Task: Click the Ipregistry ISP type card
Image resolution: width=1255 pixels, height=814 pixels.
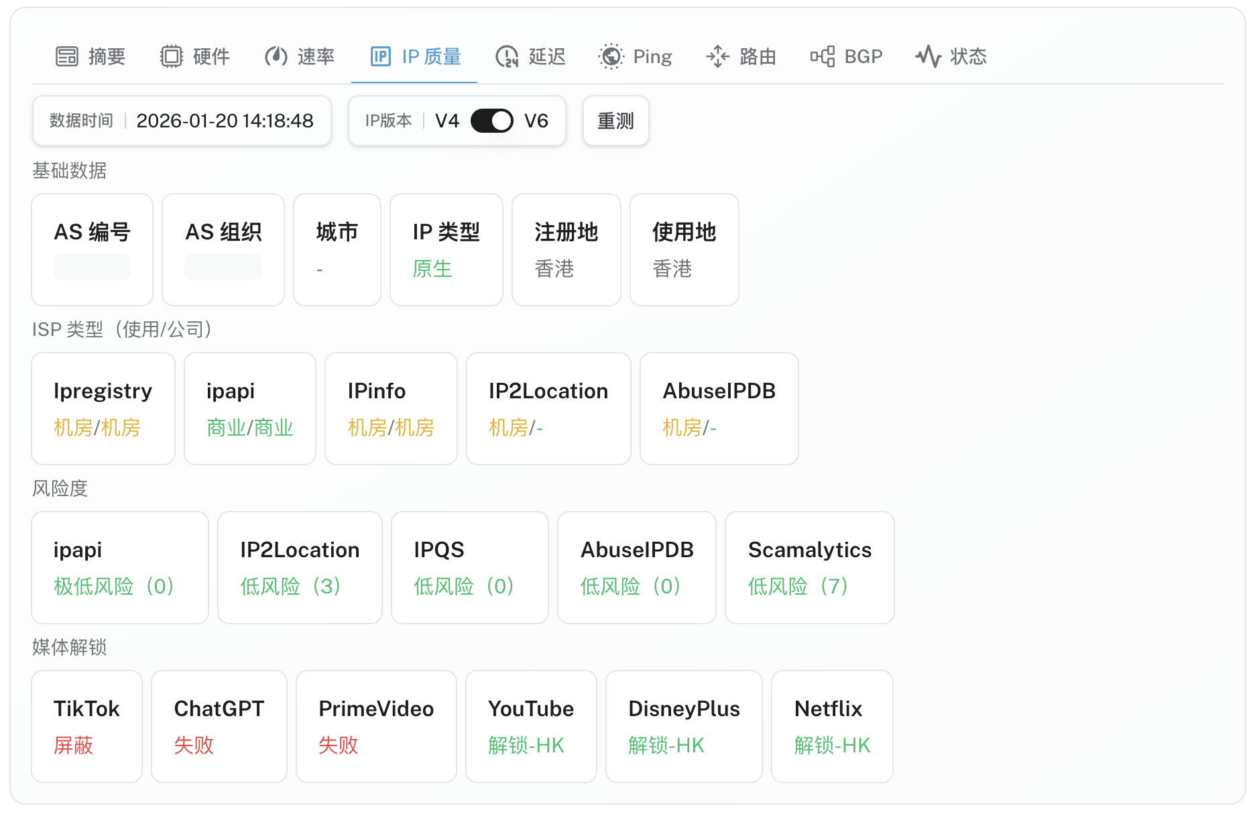Action: (x=103, y=408)
